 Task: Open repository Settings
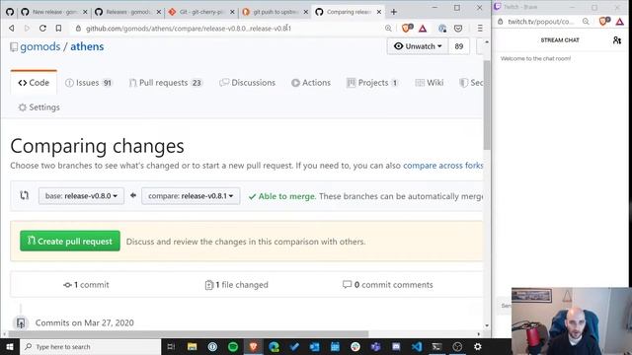[x=39, y=107]
